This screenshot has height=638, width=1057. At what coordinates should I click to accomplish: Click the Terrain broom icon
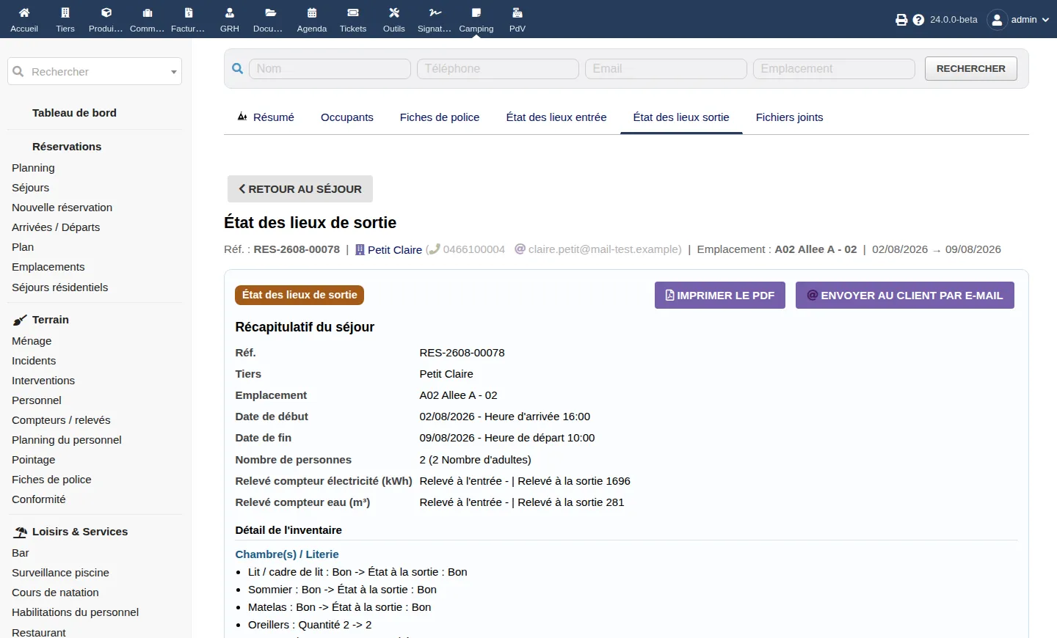click(20, 320)
